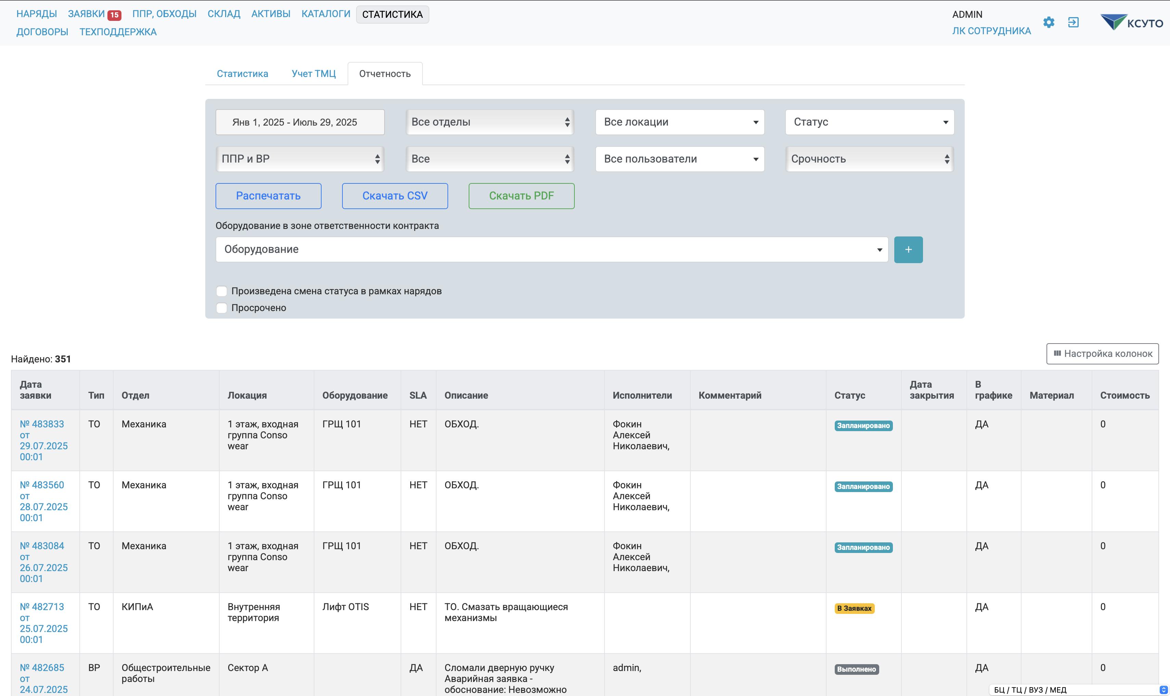Click the logout arrow icon
Viewport: 1170px width, 696px height.
(x=1073, y=23)
